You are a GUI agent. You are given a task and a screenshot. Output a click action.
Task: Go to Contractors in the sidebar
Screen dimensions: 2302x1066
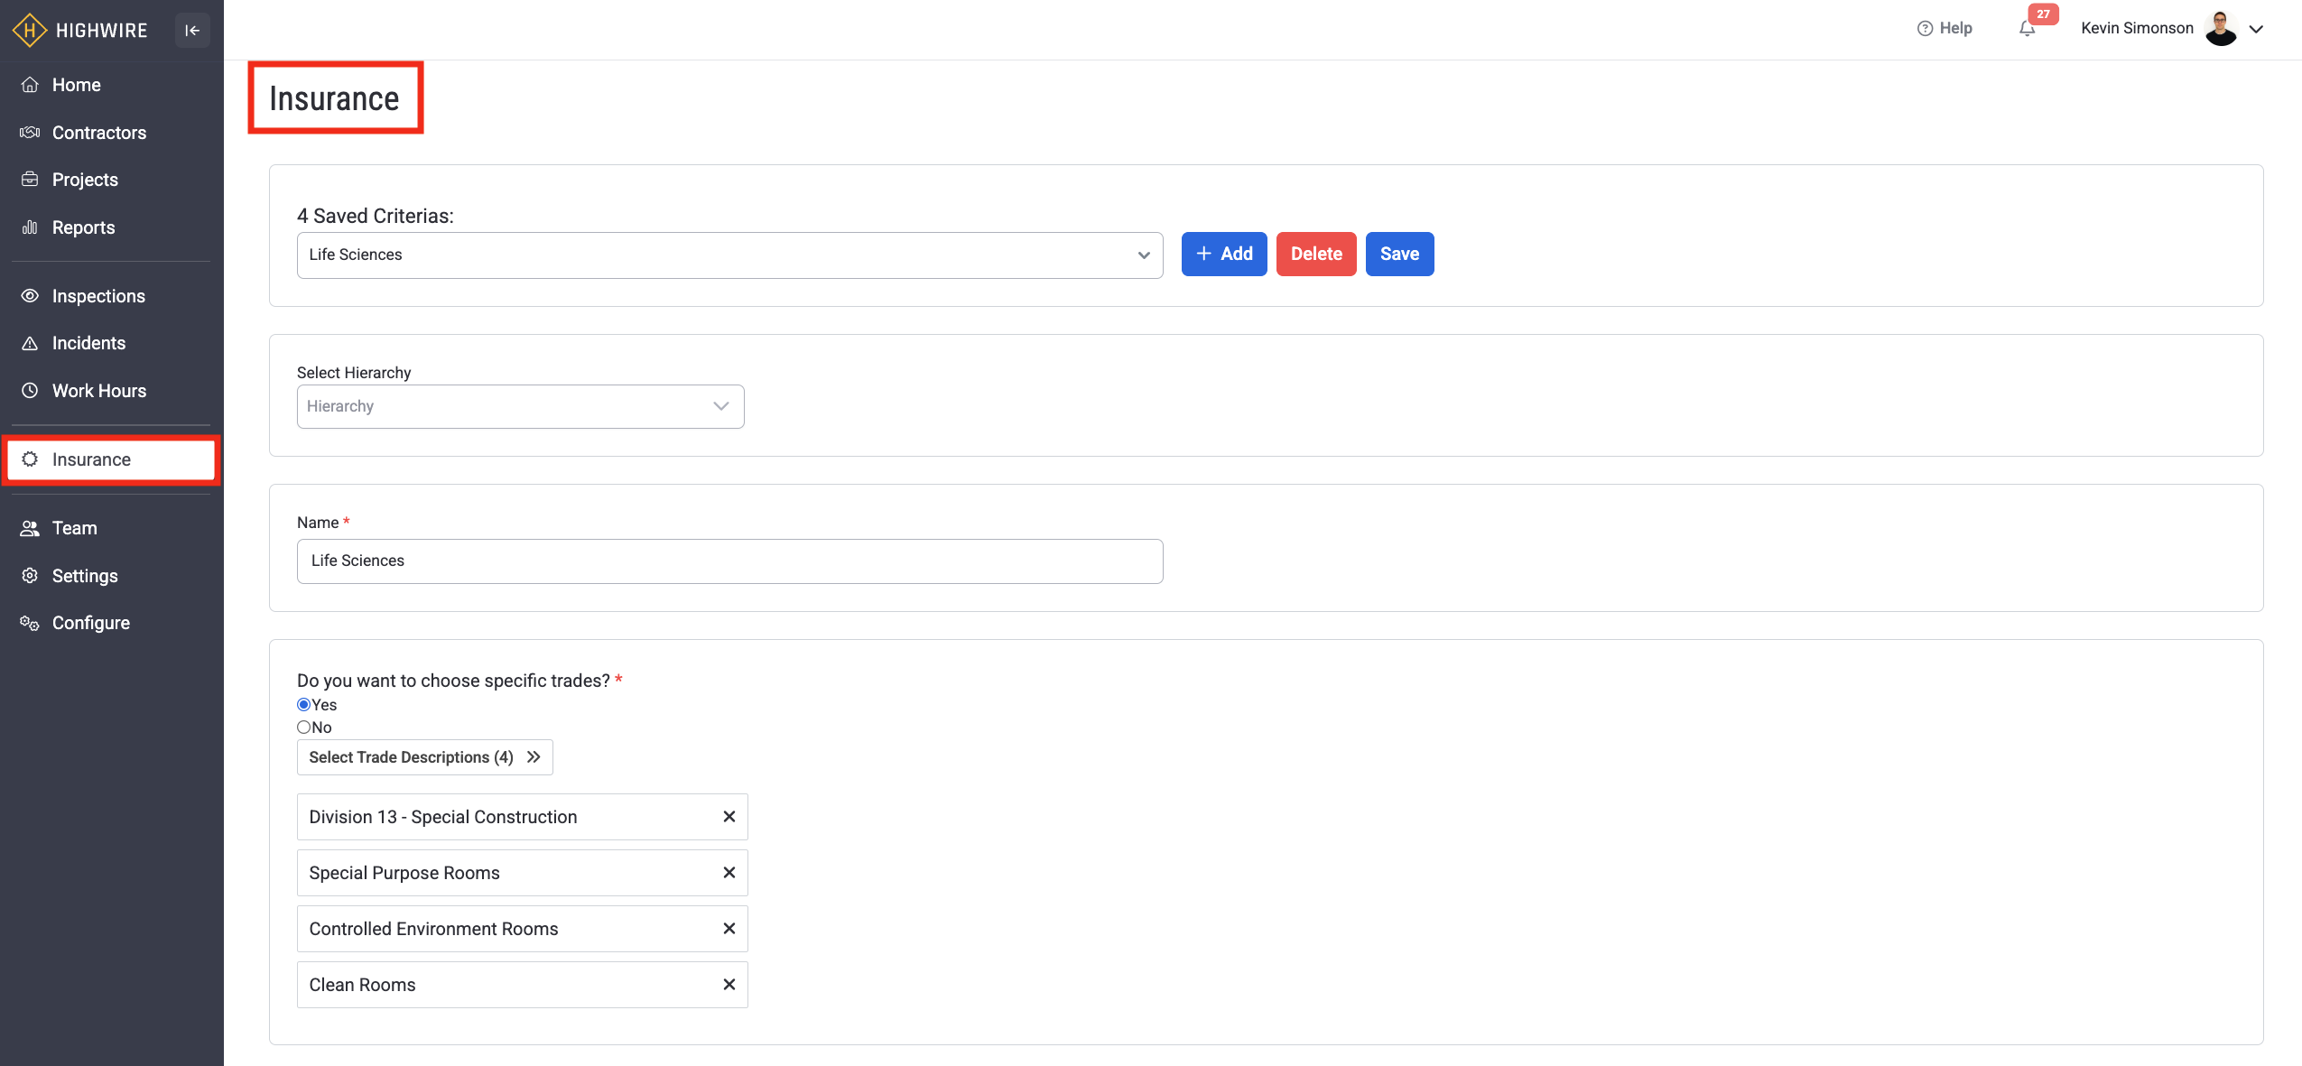pos(99,133)
